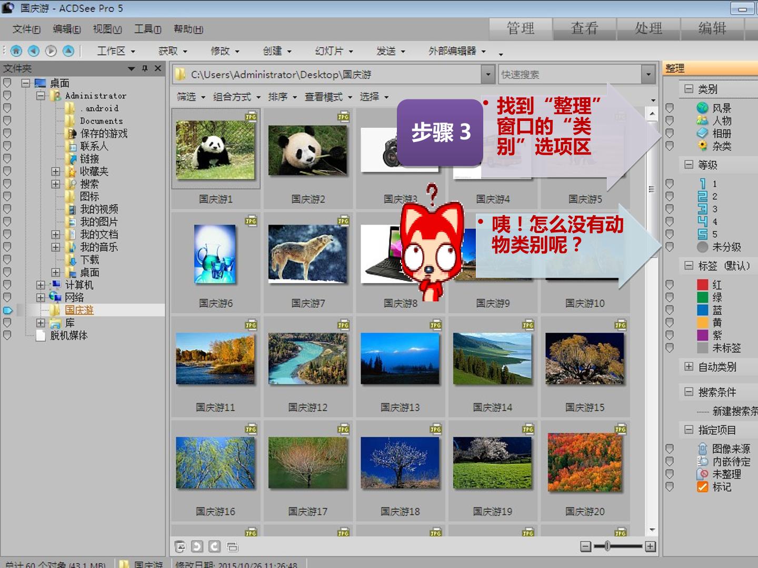
Task: Zoom in thumbnails with the plus icon
Action: point(651,546)
